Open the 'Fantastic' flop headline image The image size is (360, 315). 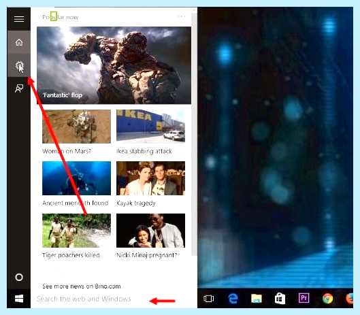(114, 65)
